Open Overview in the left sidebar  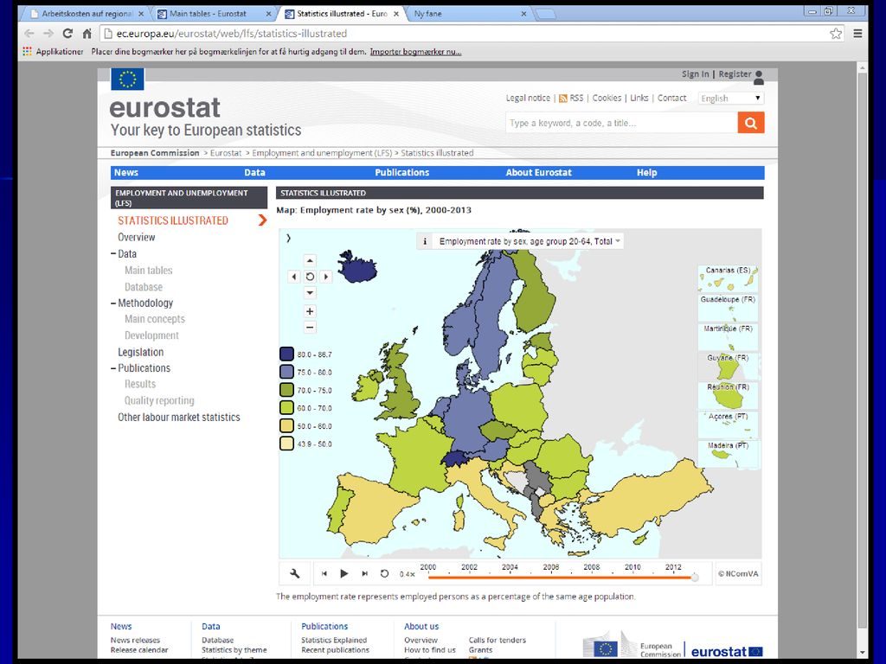click(136, 237)
